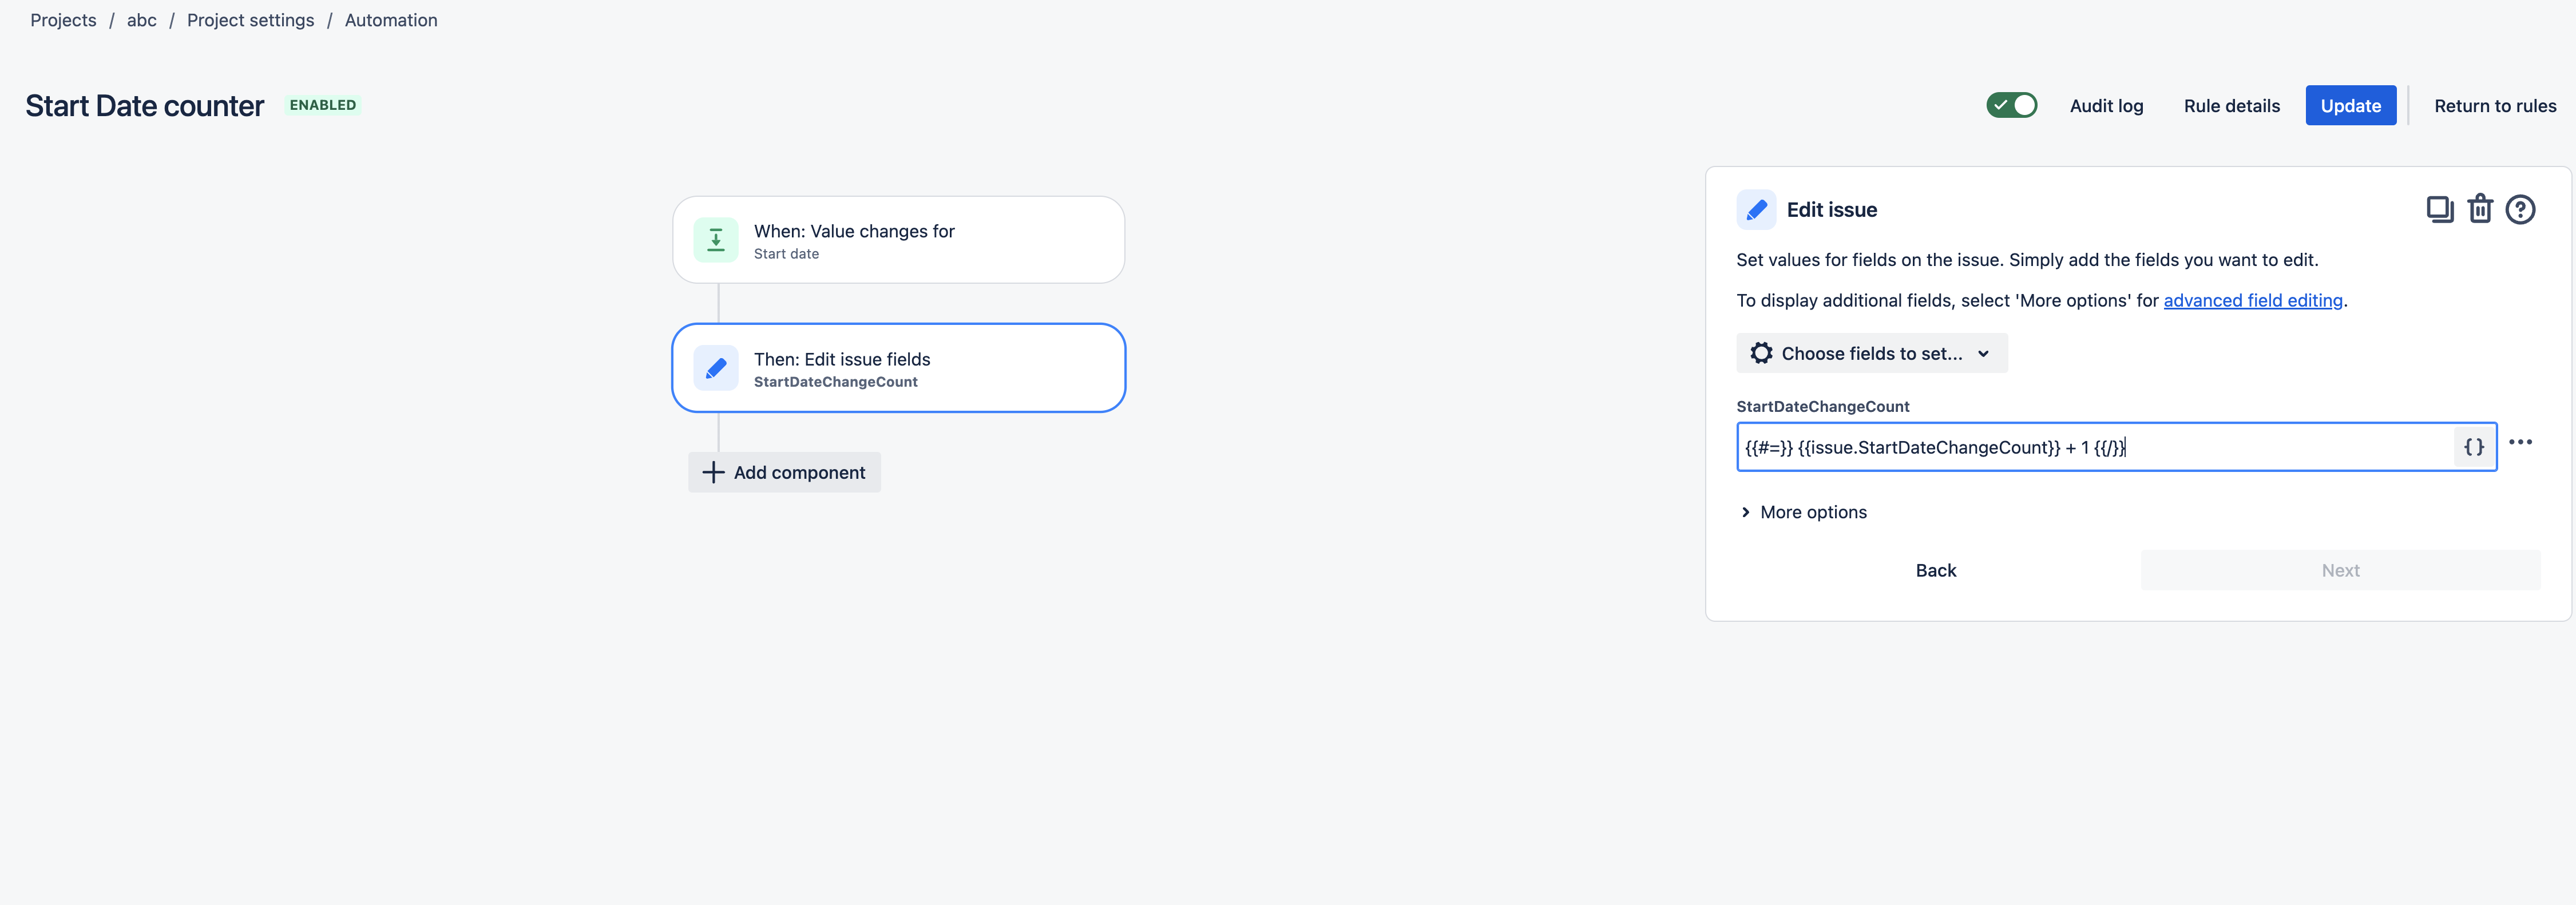This screenshot has width=2576, height=905.
Task: Click the duplicate component icon
Action: tap(2439, 209)
